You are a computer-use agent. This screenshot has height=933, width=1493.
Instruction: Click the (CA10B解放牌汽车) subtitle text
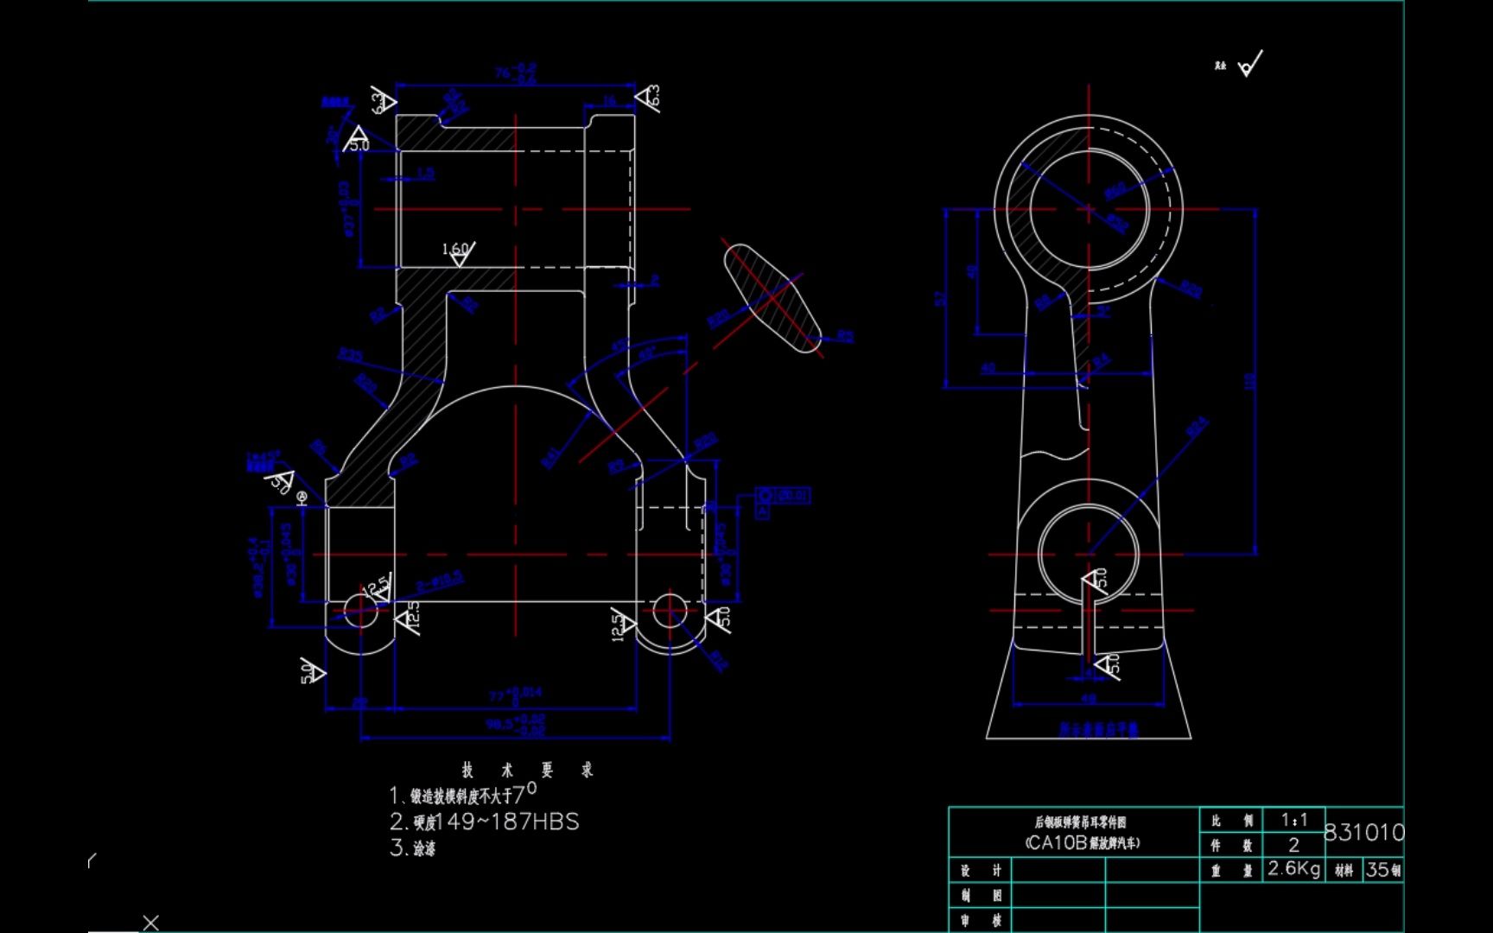tap(1082, 842)
